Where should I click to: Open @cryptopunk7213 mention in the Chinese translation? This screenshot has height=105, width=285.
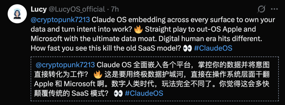[65, 65]
